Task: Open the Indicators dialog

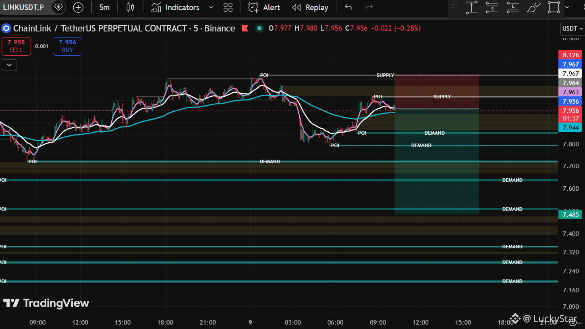Action: coord(175,7)
